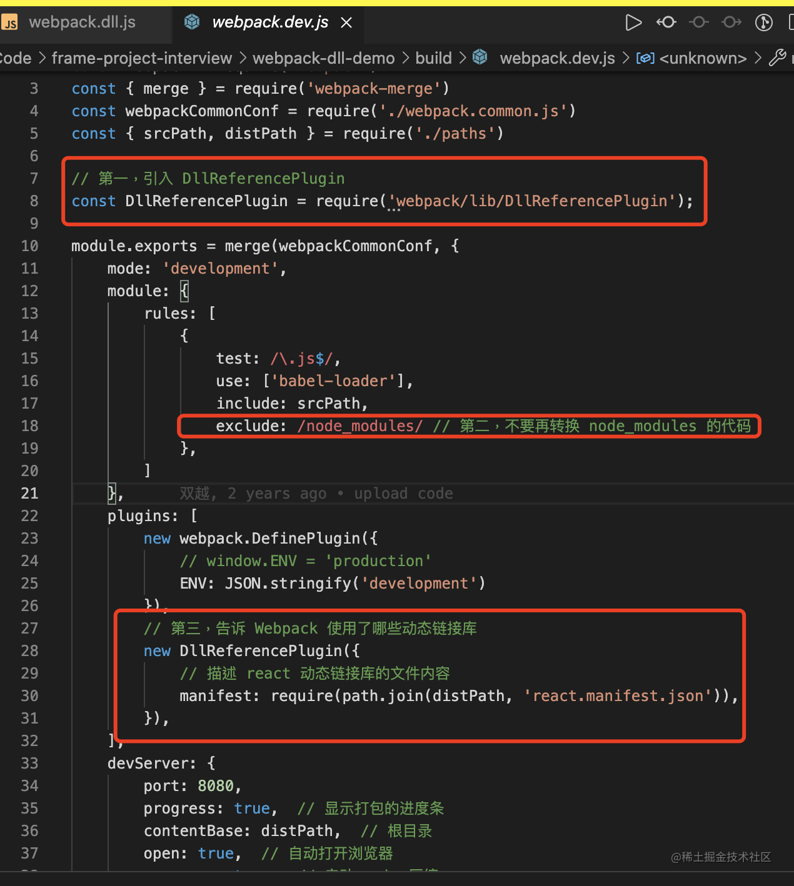Click the GitLens toggle file blame icon

pyautogui.click(x=763, y=22)
